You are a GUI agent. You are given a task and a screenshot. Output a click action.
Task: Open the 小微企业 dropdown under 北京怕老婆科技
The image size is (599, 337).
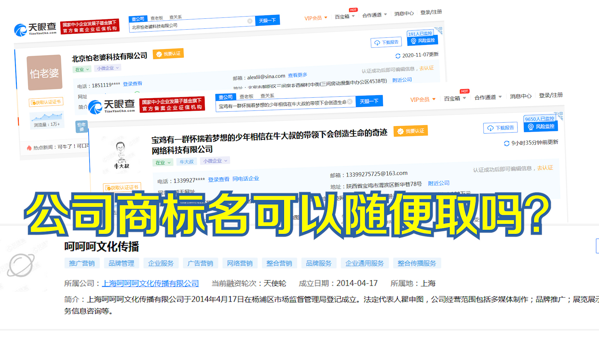[x=108, y=68]
